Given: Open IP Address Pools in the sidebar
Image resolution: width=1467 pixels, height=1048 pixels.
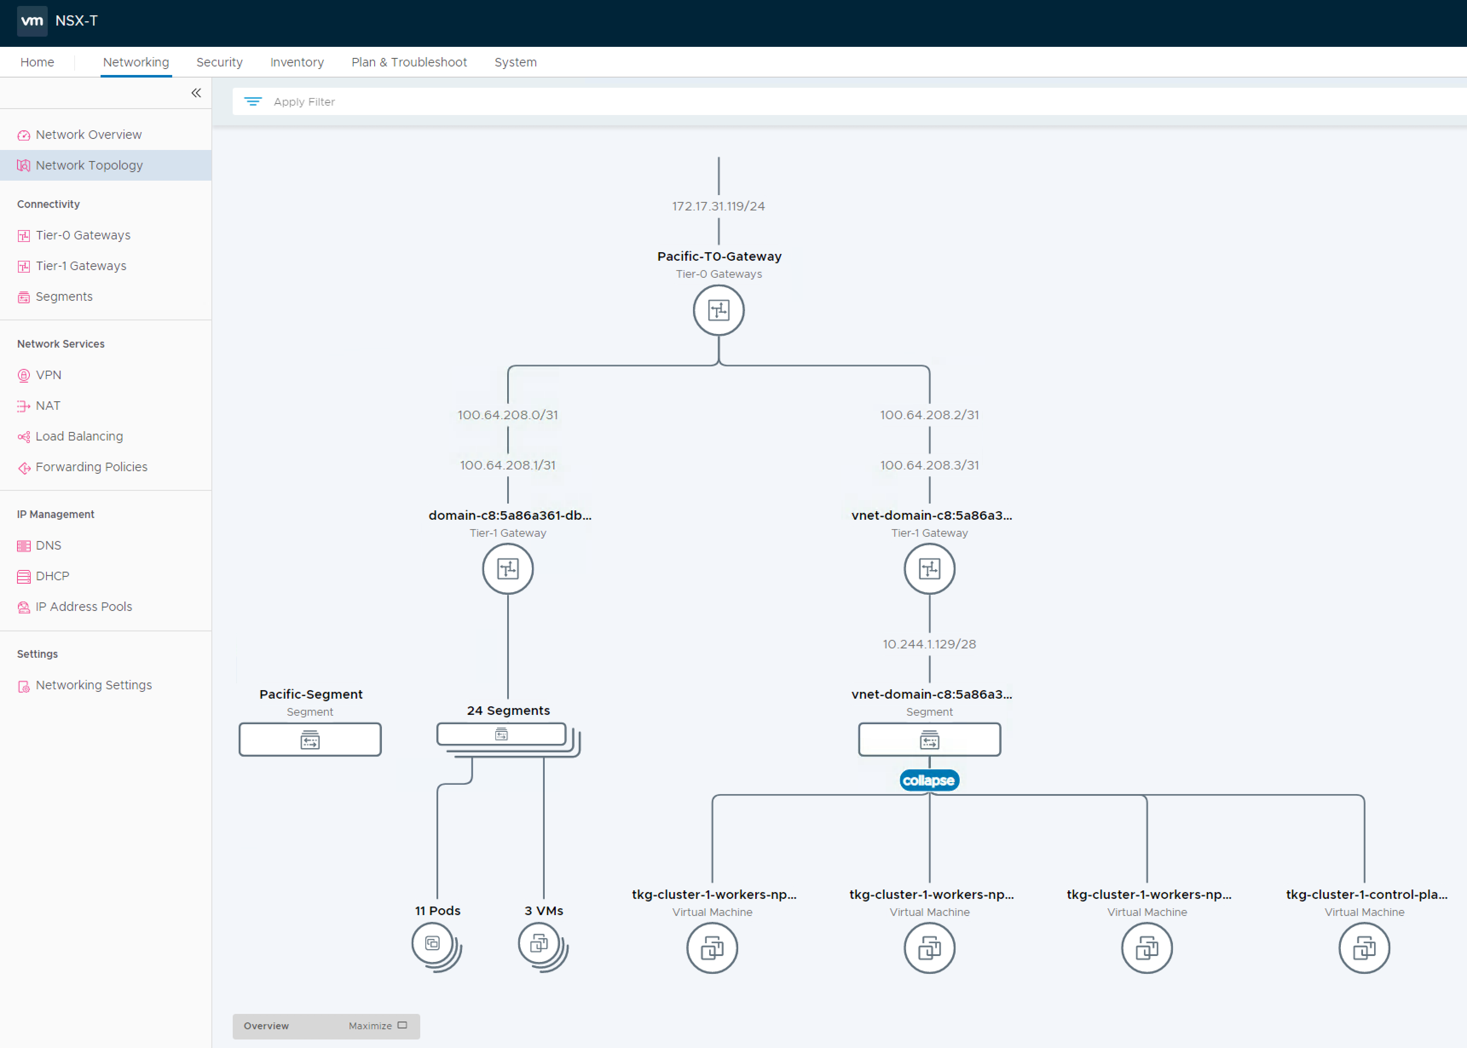Looking at the screenshot, I should [83, 607].
